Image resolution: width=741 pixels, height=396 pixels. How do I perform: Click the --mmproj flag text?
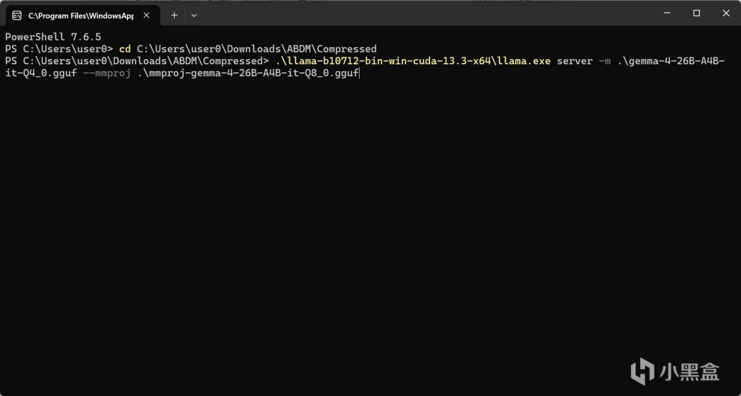click(107, 74)
